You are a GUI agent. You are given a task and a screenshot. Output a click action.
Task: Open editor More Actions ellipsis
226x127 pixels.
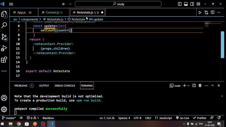coord(219,12)
